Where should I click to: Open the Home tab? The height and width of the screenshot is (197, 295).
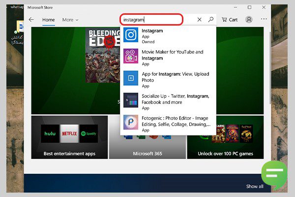(x=48, y=20)
